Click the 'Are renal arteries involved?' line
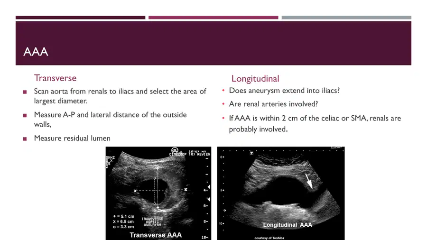 pyautogui.click(x=273, y=104)
